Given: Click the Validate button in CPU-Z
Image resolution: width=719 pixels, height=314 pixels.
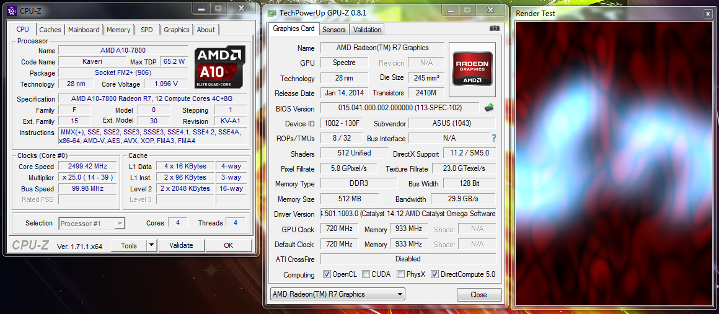Looking at the screenshot, I should (181, 245).
